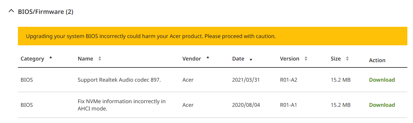This screenshot has height=123, width=413.
Task: Click the yellow BIOS caution banner
Action: click(212, 36)
